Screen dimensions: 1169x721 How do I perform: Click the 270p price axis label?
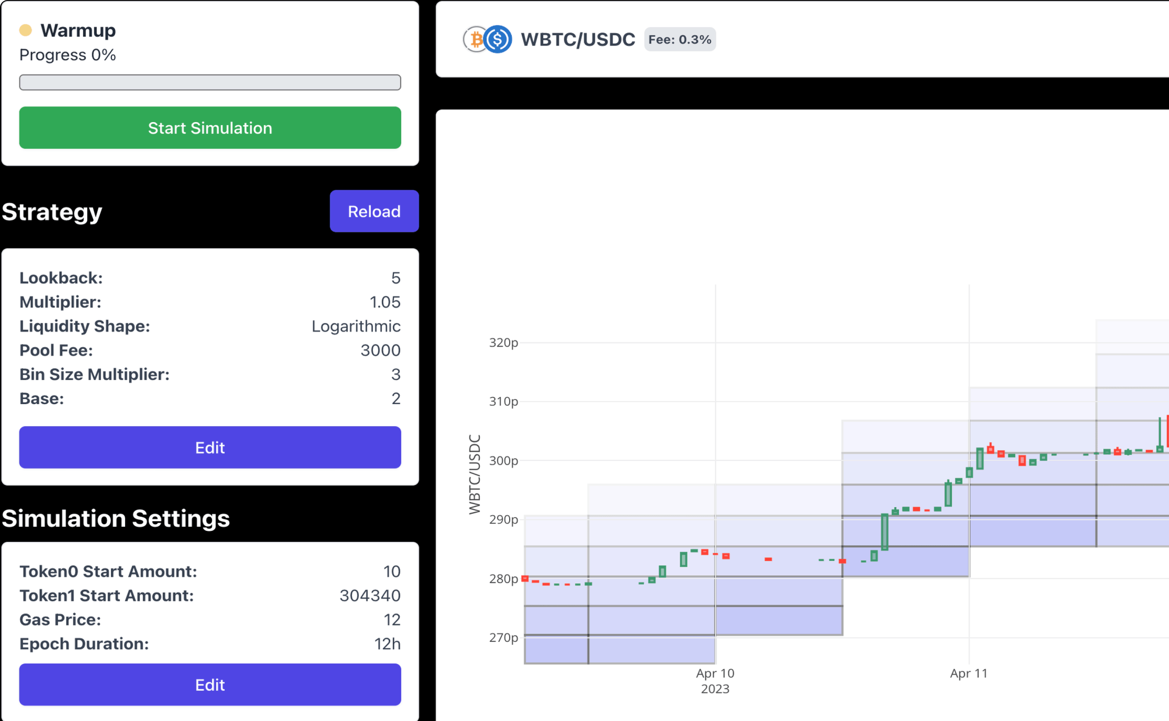click(503, 638)
